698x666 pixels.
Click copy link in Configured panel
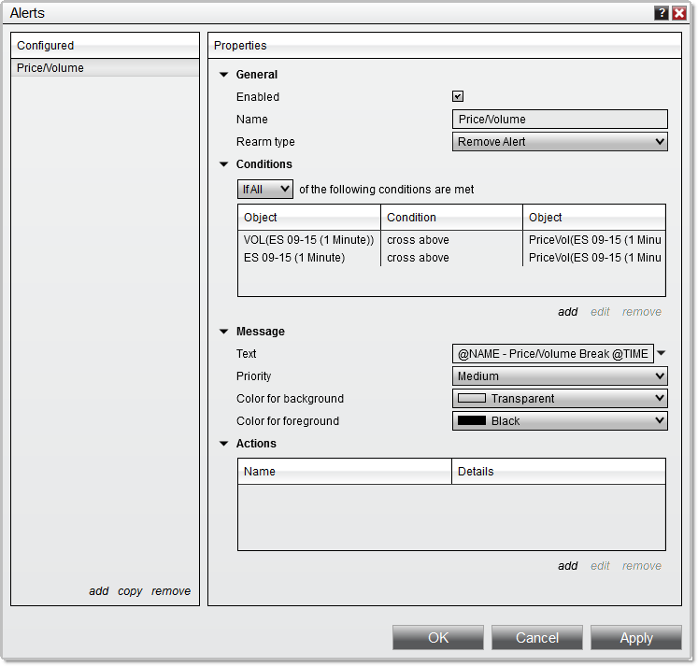pyautogui.click(x=130, y=591)
